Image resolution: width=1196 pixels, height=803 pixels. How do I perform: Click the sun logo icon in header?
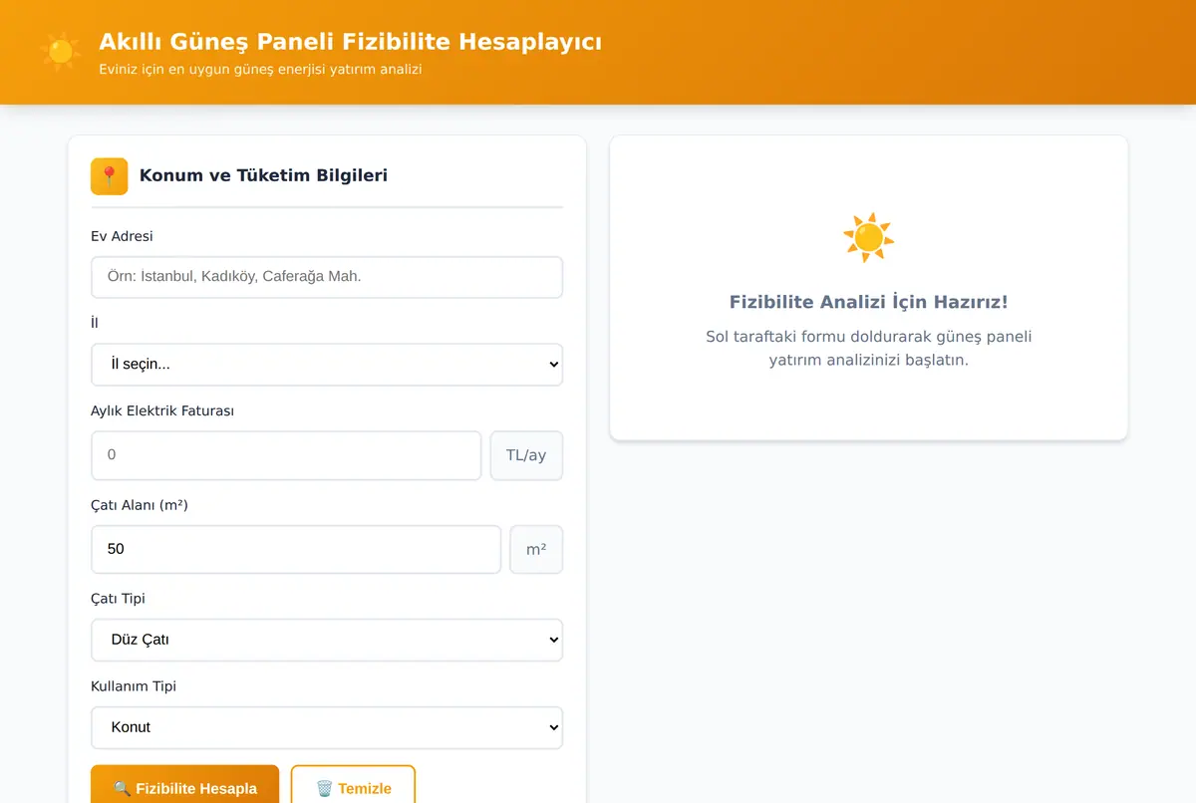[x=61, y=52]
